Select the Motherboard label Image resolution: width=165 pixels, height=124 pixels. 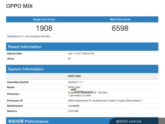pyautogui.click(x=15, y=106)
